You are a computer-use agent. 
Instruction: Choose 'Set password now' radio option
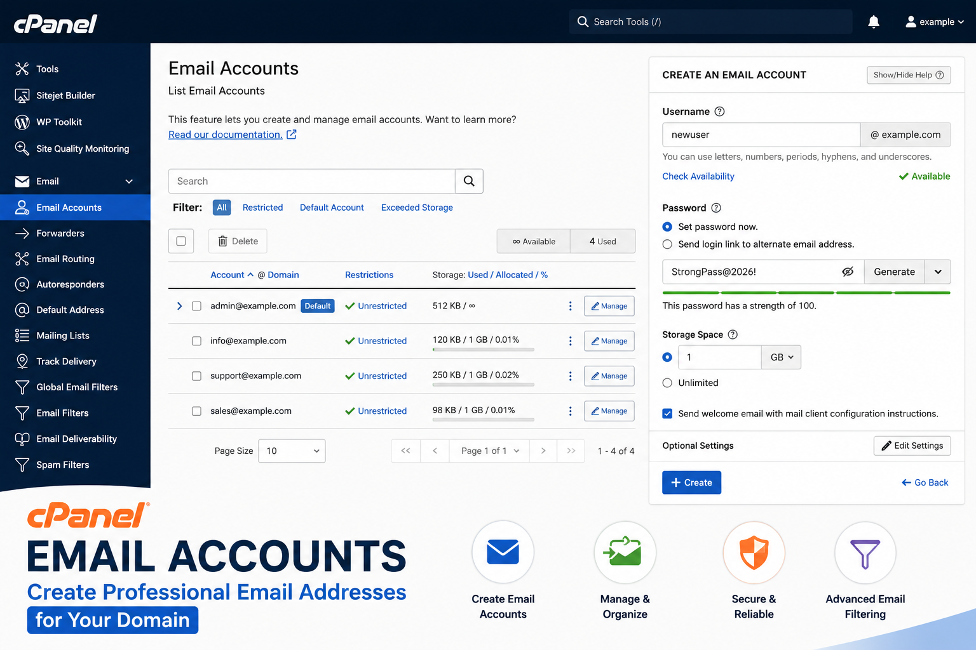tap(667, 227)
